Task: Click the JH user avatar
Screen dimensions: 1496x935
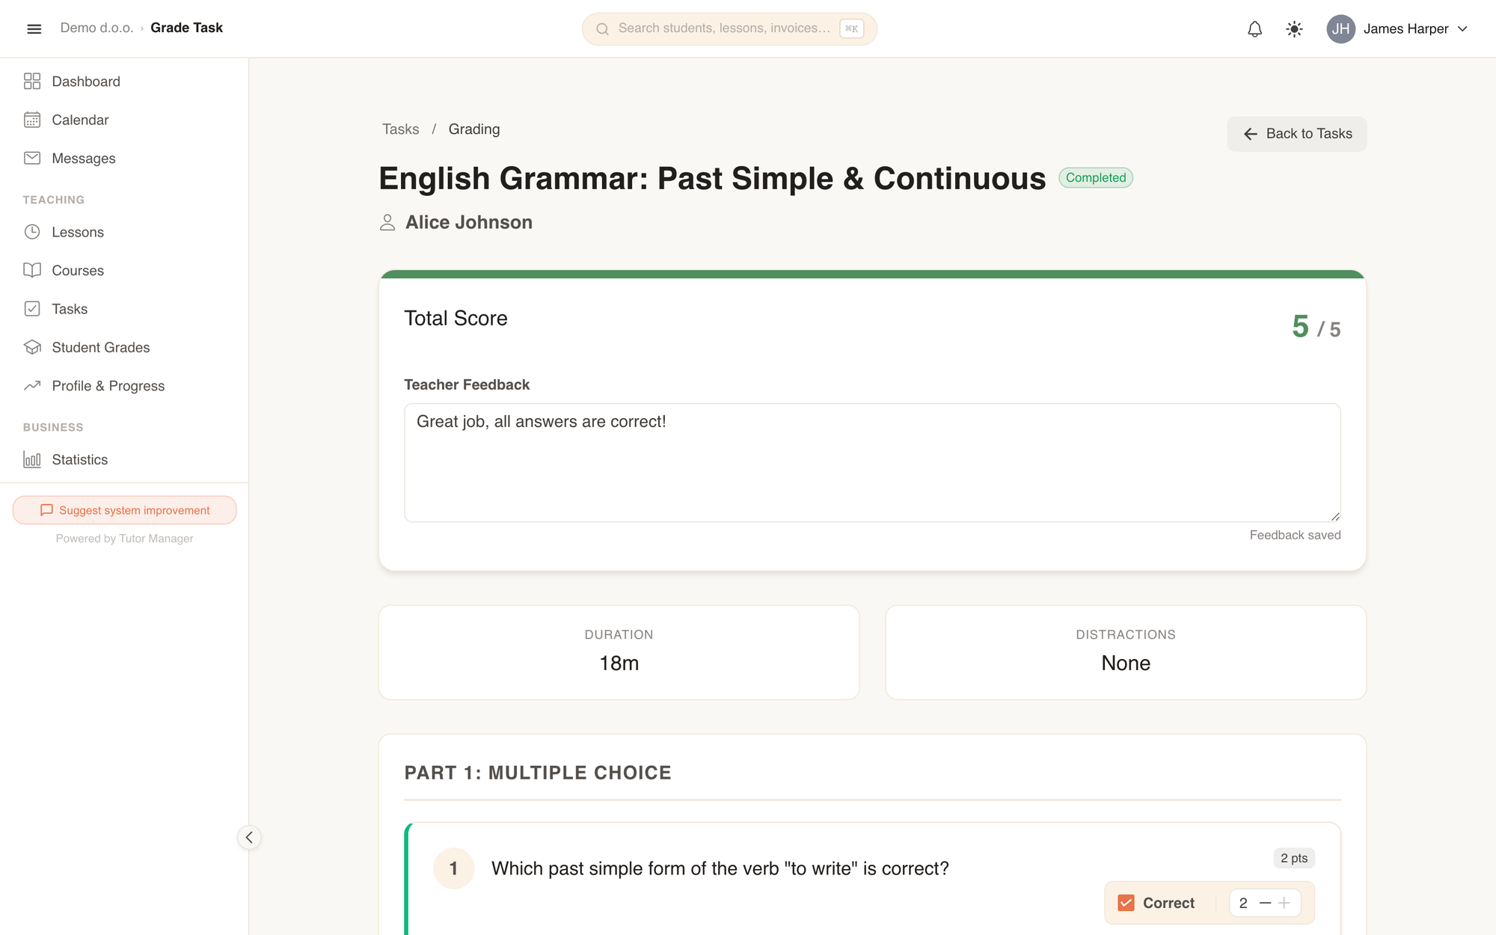Action: point(1340,29)
